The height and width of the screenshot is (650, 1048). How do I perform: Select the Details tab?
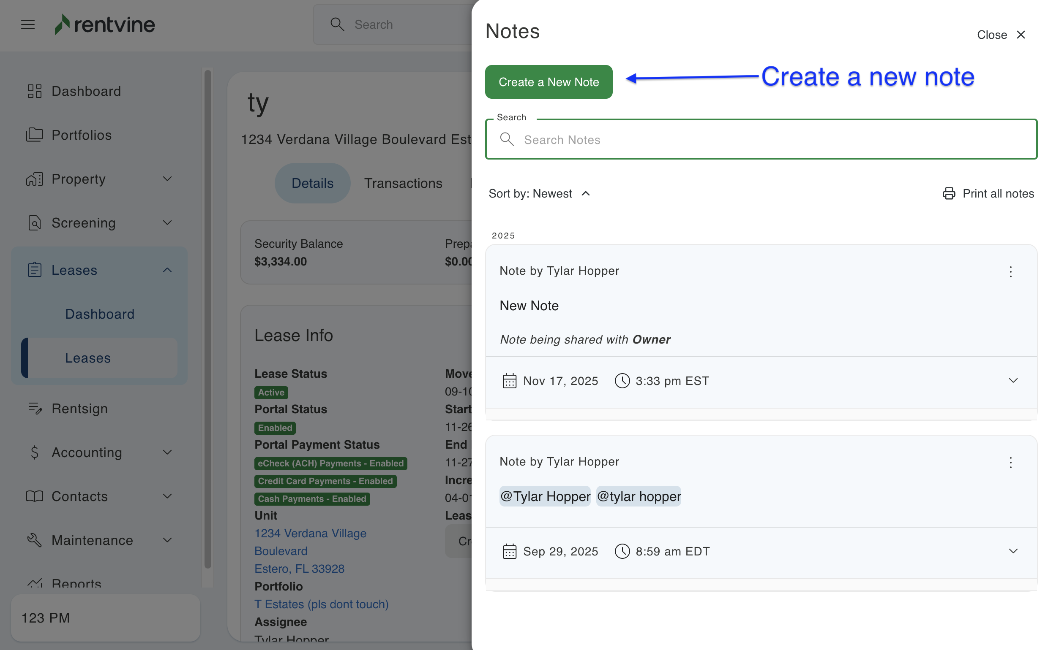coord(312,183)
